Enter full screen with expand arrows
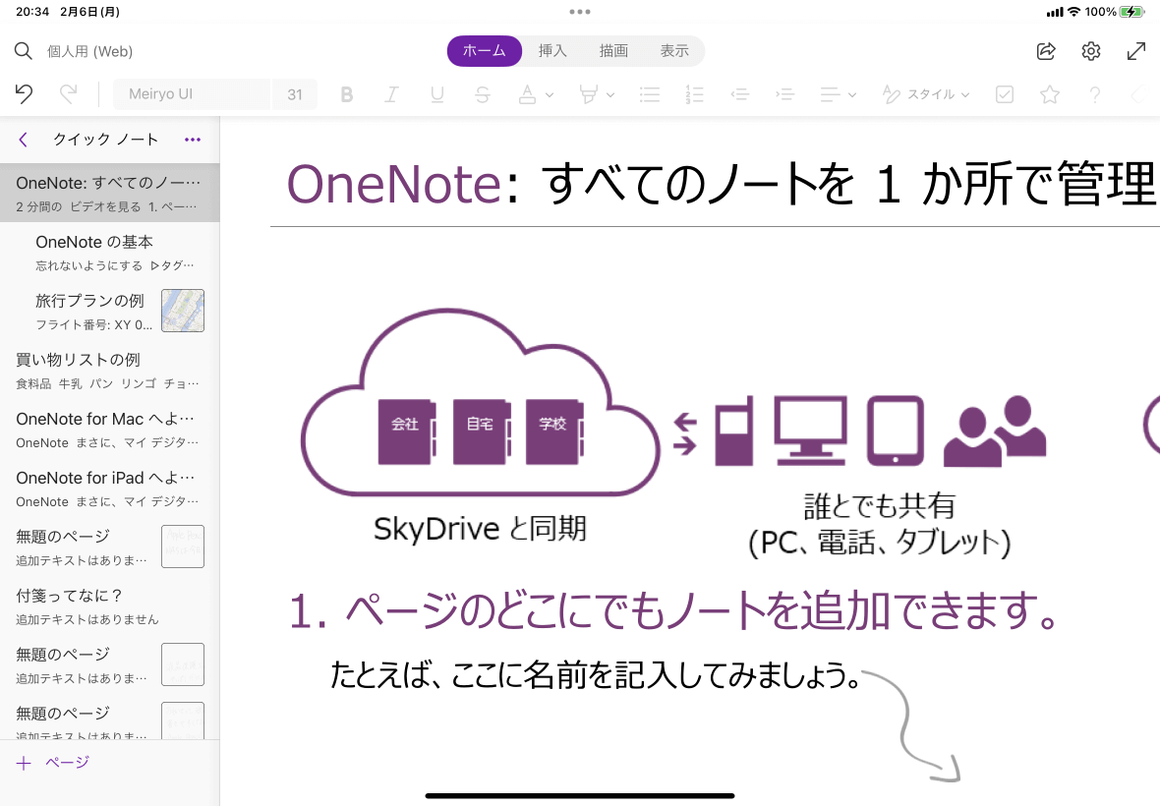This screenshot has height=806, width=1160. [1136, 51]
